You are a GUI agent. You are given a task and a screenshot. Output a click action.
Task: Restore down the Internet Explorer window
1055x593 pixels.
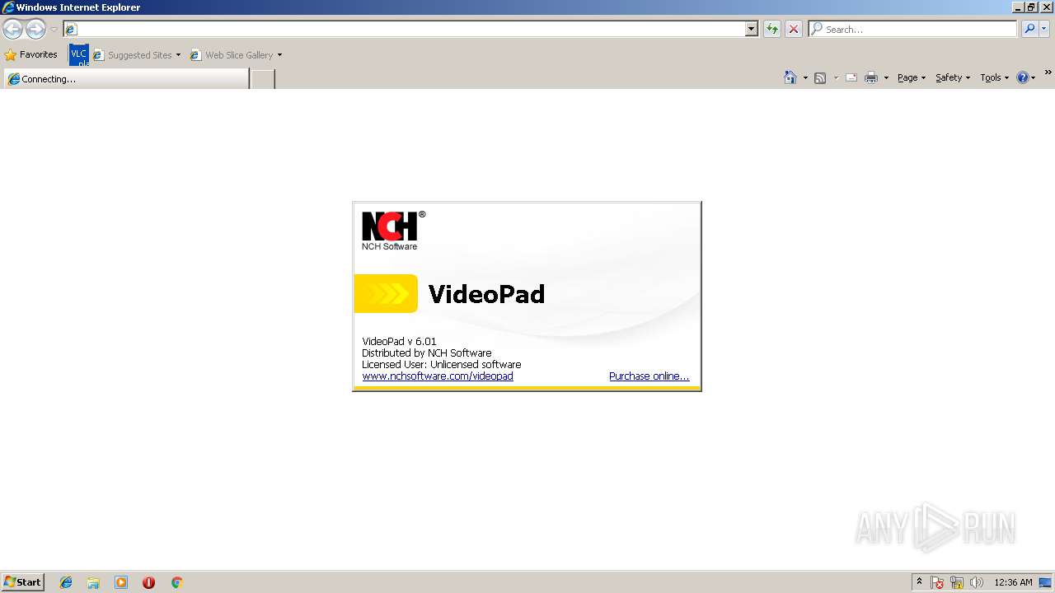pos(1032,7)
